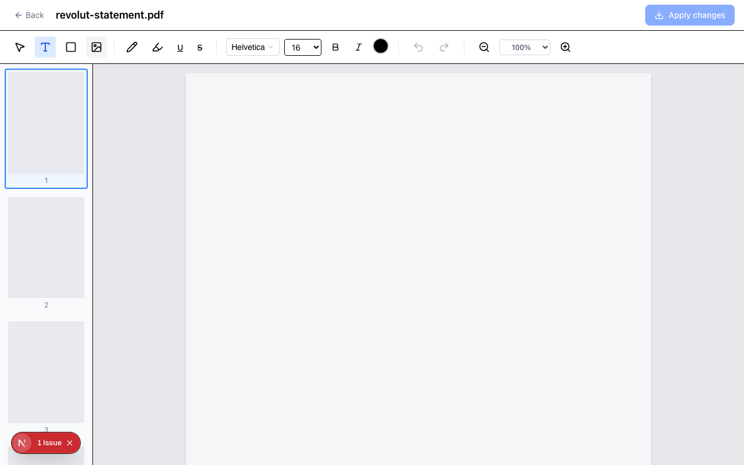Select the pointer selection tool
744x465 pixels.
click(20, 47)
